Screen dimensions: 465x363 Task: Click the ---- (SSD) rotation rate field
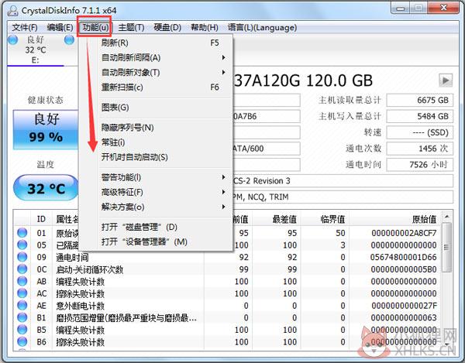[x=419, y=132]
